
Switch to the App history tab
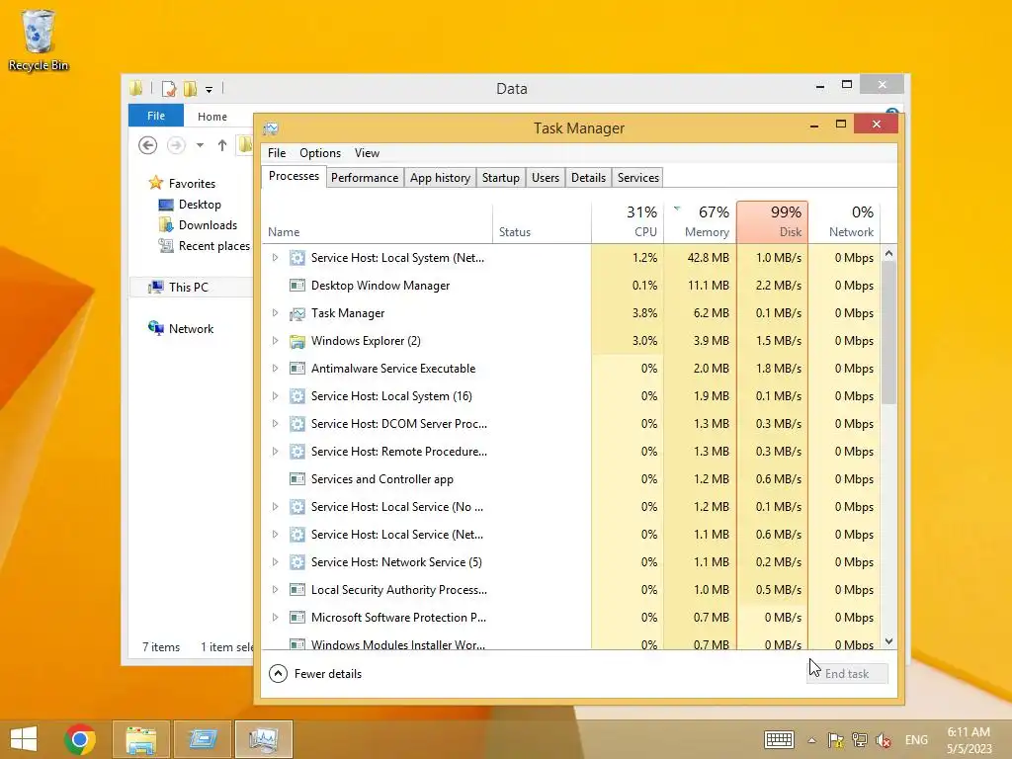pyautogui.click(x=440, y=178)
